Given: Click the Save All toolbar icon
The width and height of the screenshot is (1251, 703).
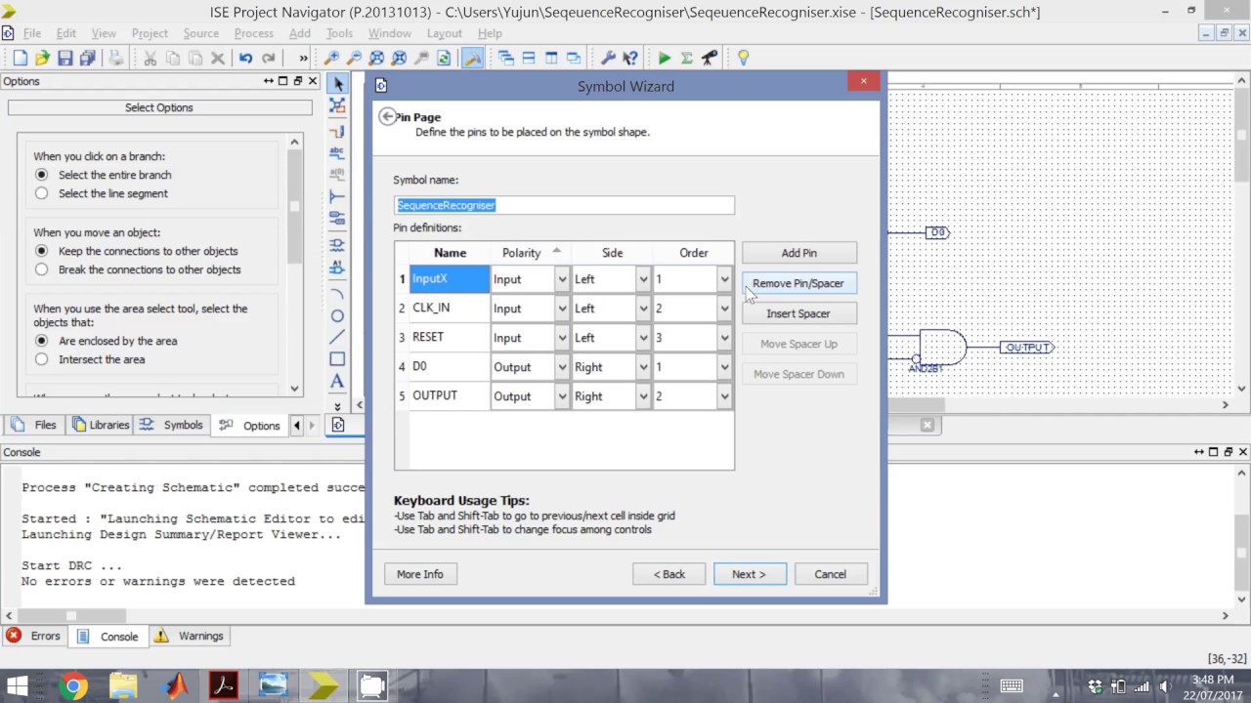Looking at the screenshot, I should [x=87, y=59].
